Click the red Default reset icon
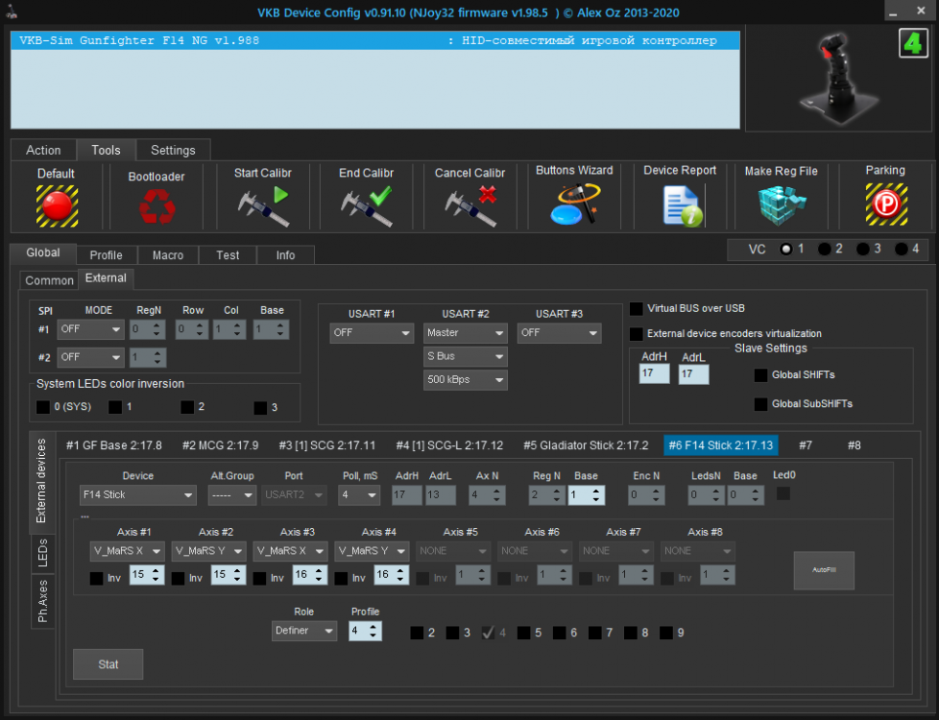 57,205
